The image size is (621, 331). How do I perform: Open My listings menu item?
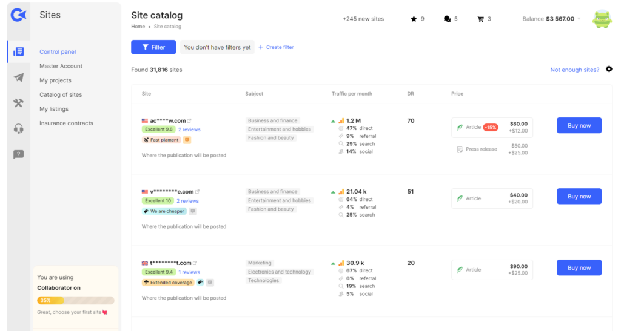54,109
